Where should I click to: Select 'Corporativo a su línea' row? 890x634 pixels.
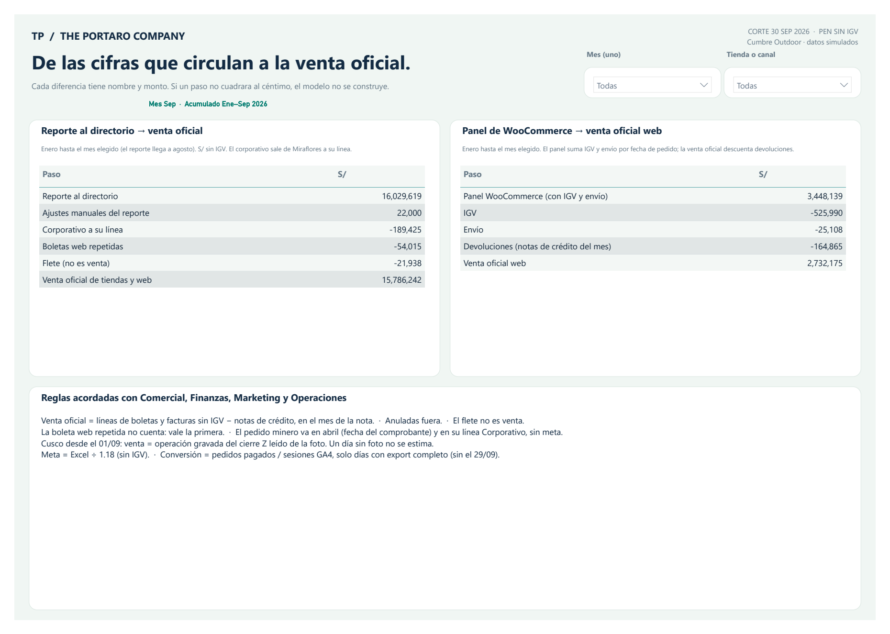[x=232, y=230]
